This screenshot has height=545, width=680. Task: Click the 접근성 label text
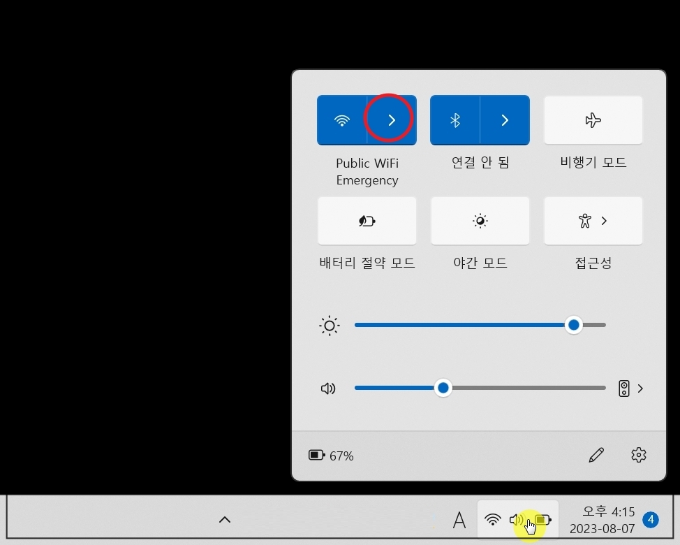point(593,263)
